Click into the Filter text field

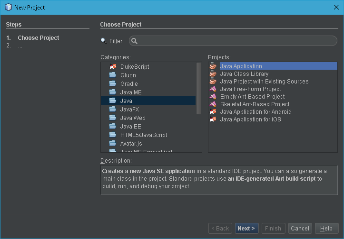(233, 41)
